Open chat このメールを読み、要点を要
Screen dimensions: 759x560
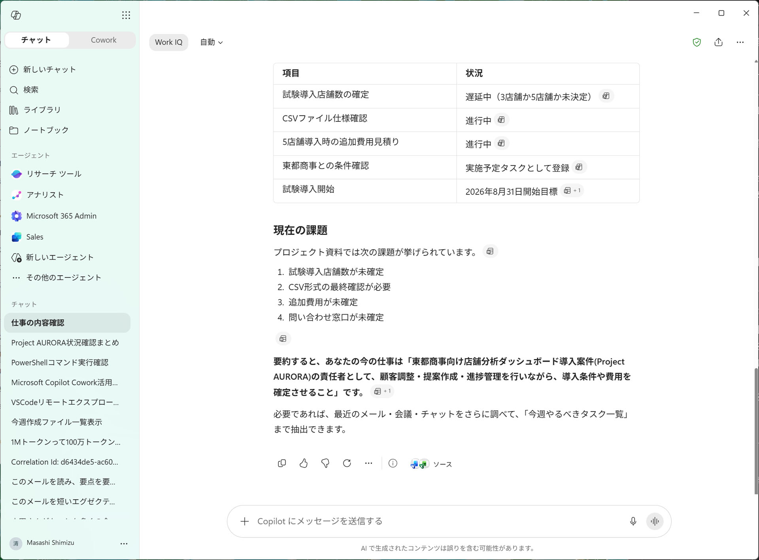pos(63,482)
